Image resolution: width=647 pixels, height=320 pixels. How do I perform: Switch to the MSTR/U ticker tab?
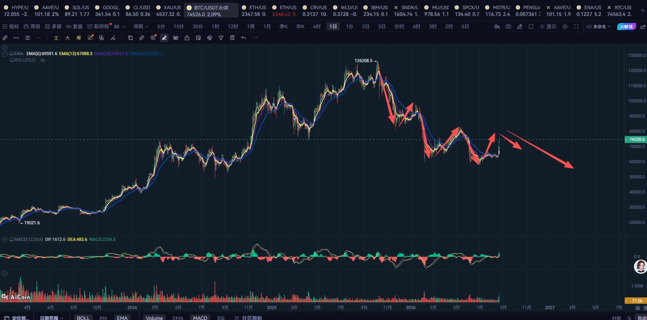point(497,11)
